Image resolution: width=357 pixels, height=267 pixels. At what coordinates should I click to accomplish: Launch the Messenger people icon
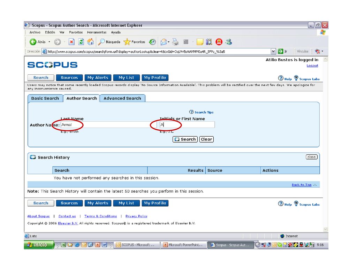(x=229, y=42)
